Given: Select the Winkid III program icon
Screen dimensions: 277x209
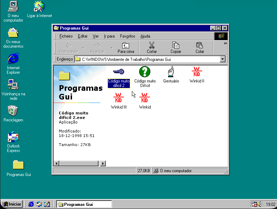Looking at the screenshot, I should point(119,98).
